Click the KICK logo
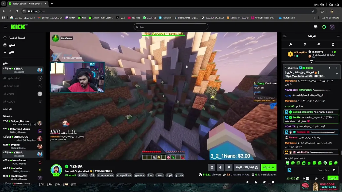 tap(20, 27)
